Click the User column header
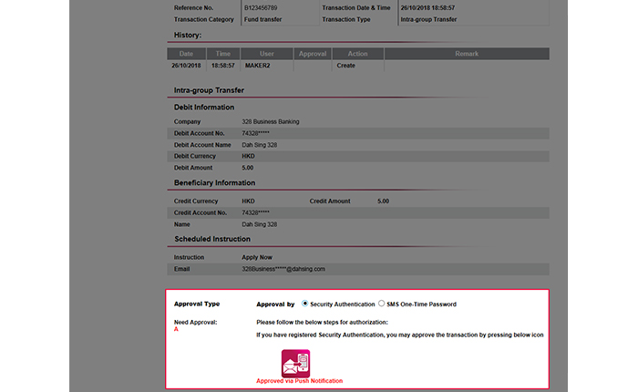Screen dimensions: 638x392 pos(267,54)
